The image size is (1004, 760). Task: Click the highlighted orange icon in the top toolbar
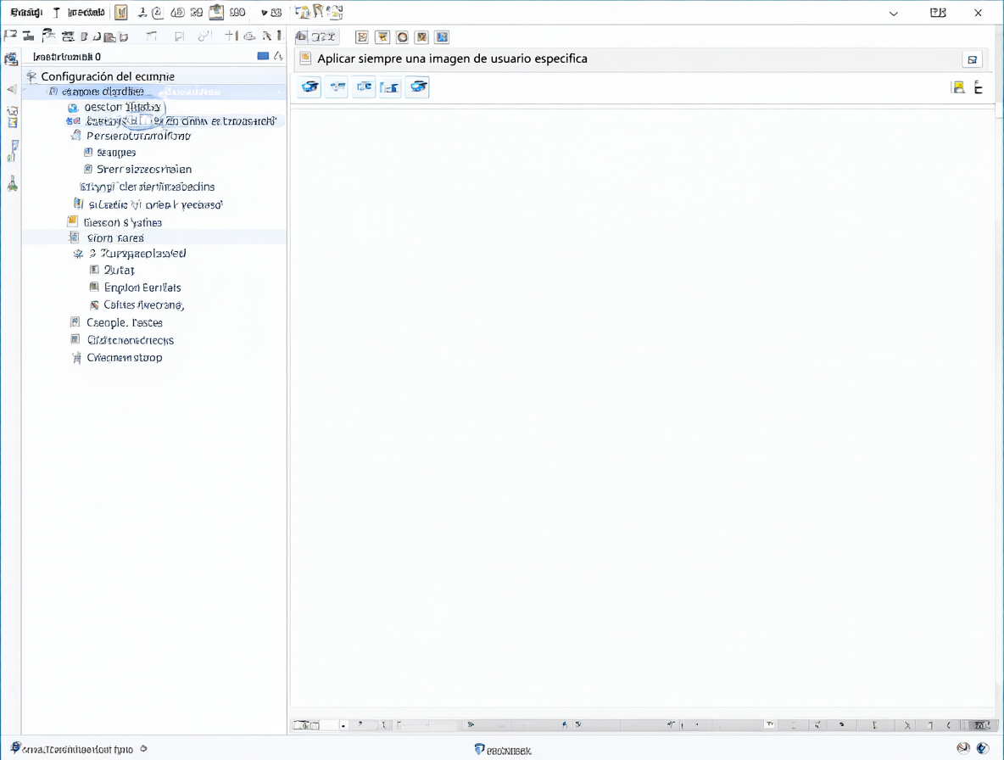pos(121,12)
